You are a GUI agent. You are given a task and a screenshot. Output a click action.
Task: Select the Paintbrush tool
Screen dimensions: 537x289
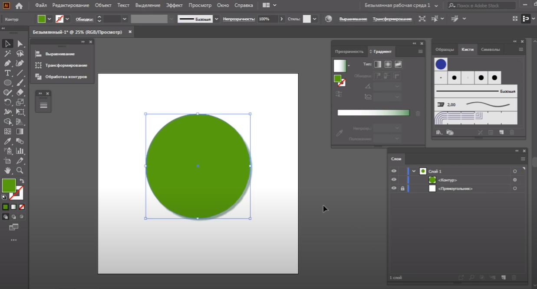tap(20, 83)
